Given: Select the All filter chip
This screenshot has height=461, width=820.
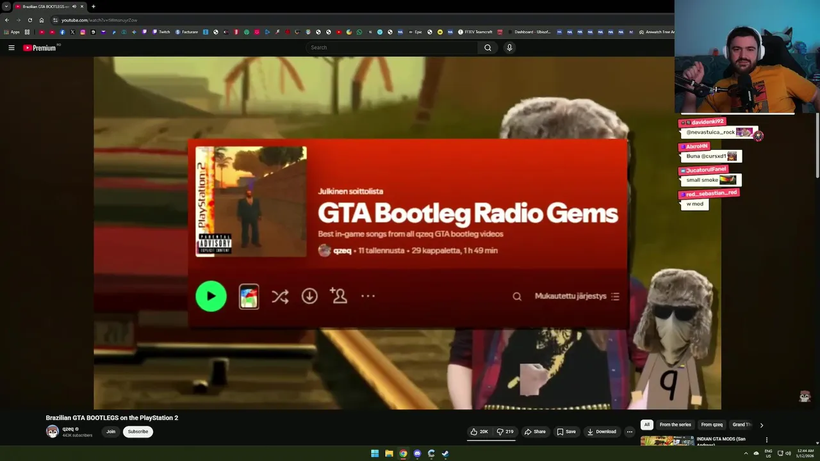Looking at the screenshot, I should tap(647, 425).
